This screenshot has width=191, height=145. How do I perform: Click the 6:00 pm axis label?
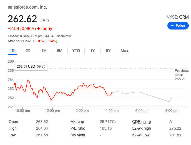click(142, 111)
